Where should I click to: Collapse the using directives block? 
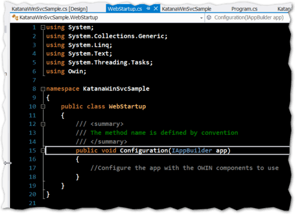[43, 27]
